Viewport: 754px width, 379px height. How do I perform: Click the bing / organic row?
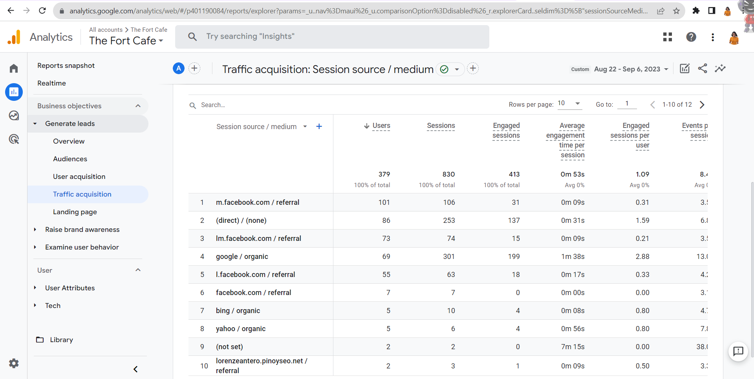pyautogui.click(x=448, y=311)
